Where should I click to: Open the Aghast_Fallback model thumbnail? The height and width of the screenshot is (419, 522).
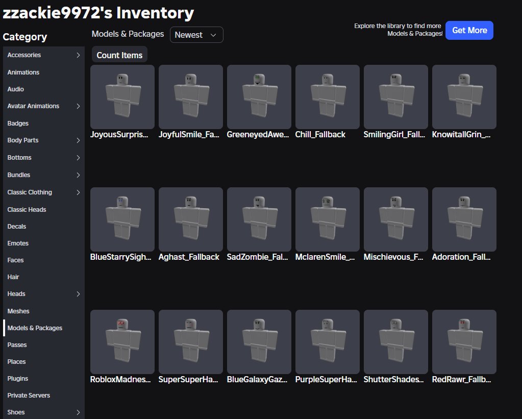tap(191, 219)
